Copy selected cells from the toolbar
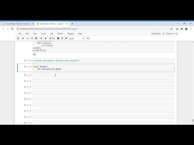Viewport: 194px width, 145px height. point(32,38)
